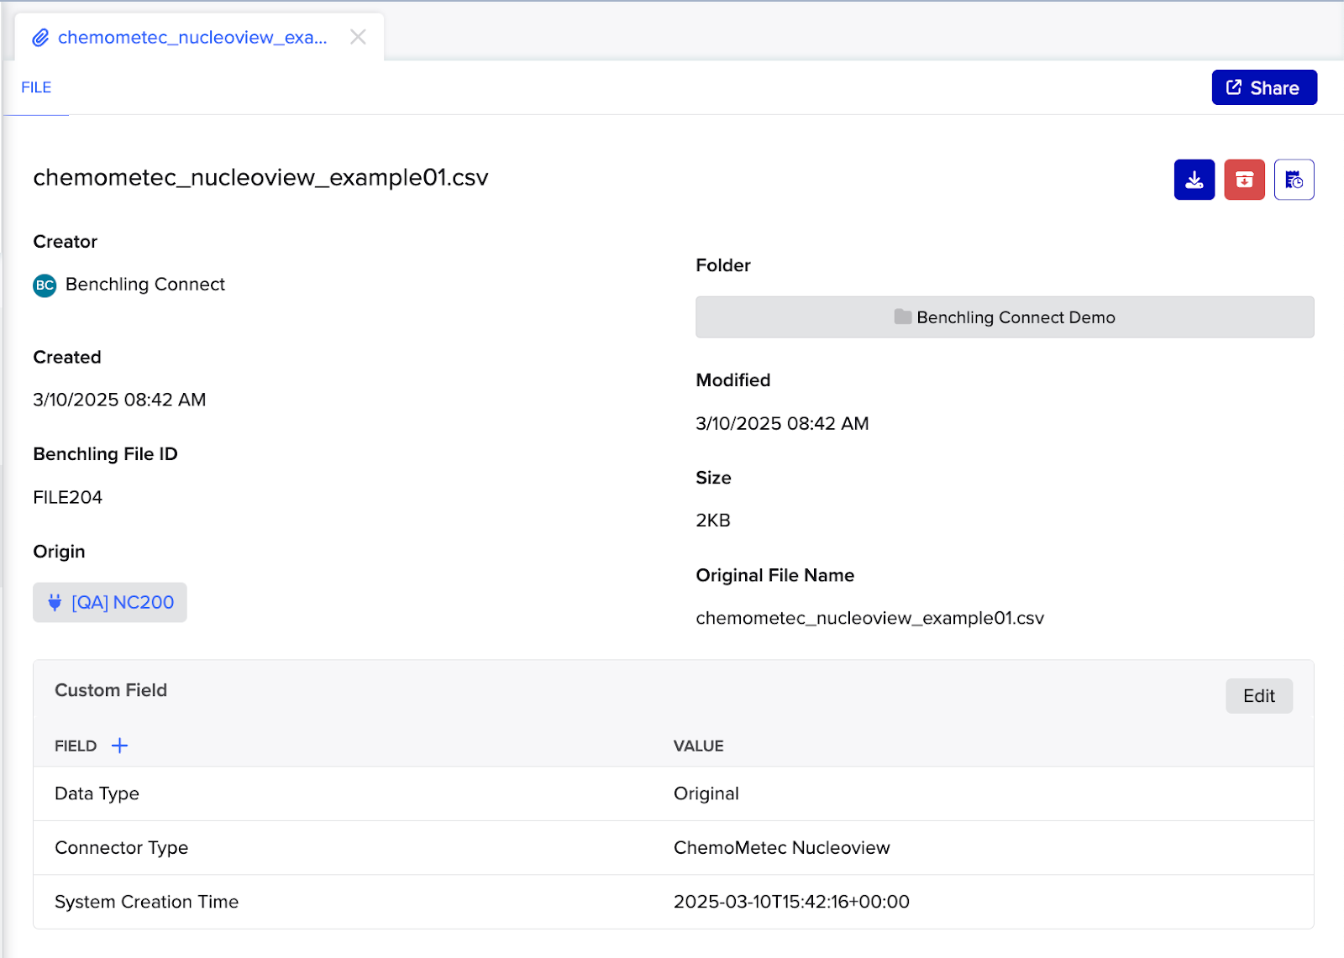
Task: Click the Benchling Connect creator name
Action: [x=145, y=285]
